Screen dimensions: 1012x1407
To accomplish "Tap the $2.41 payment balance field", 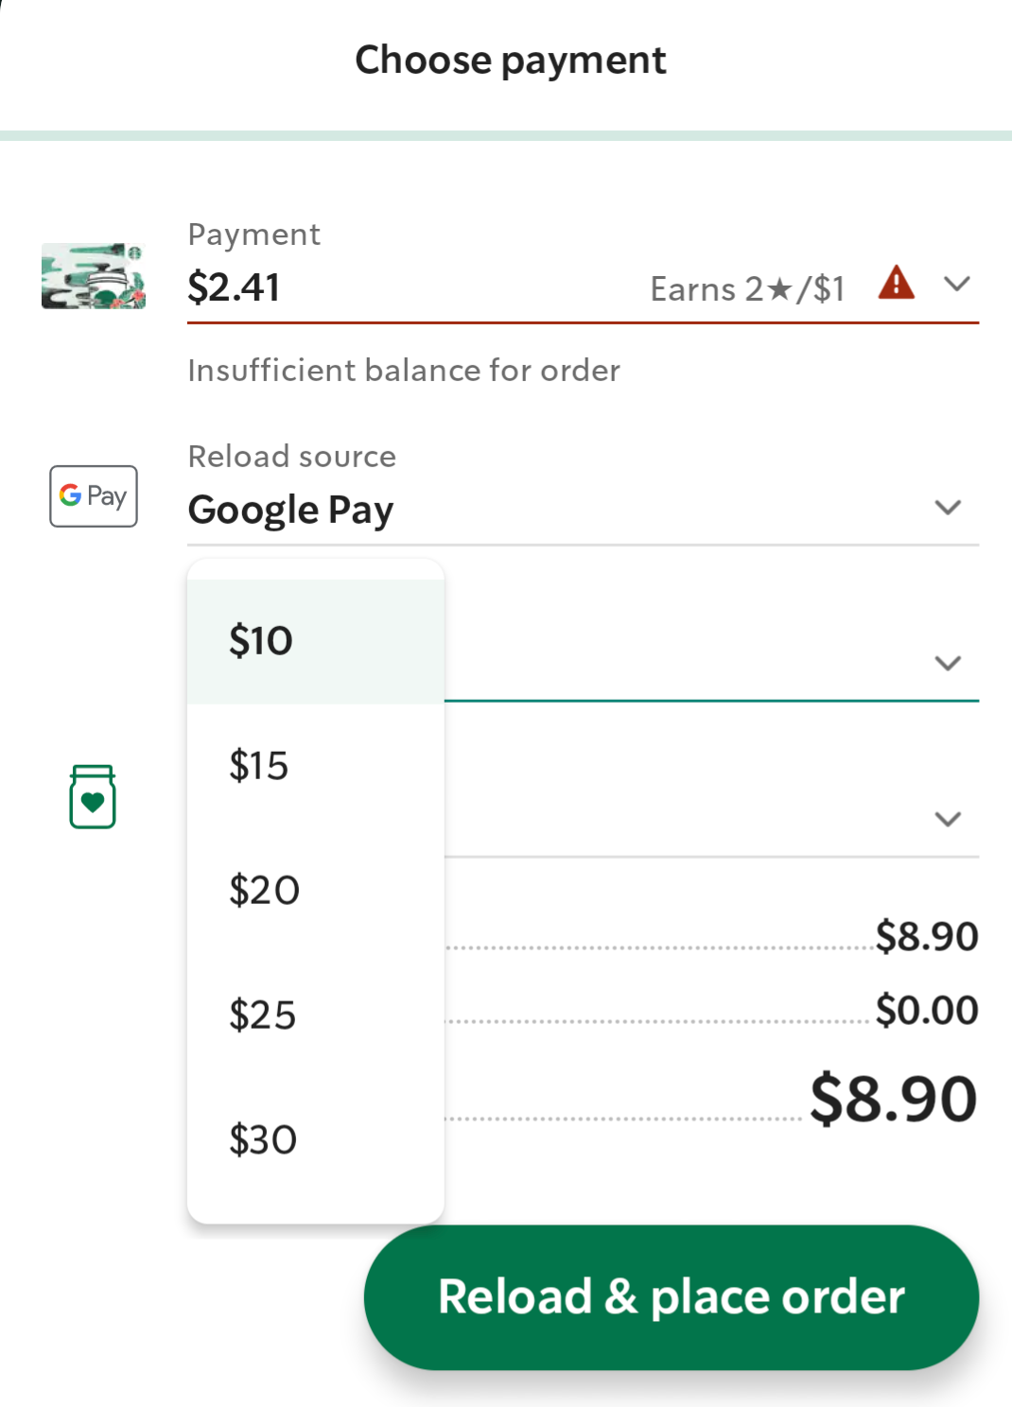I will pyautogui.click(x=583, y=270).
